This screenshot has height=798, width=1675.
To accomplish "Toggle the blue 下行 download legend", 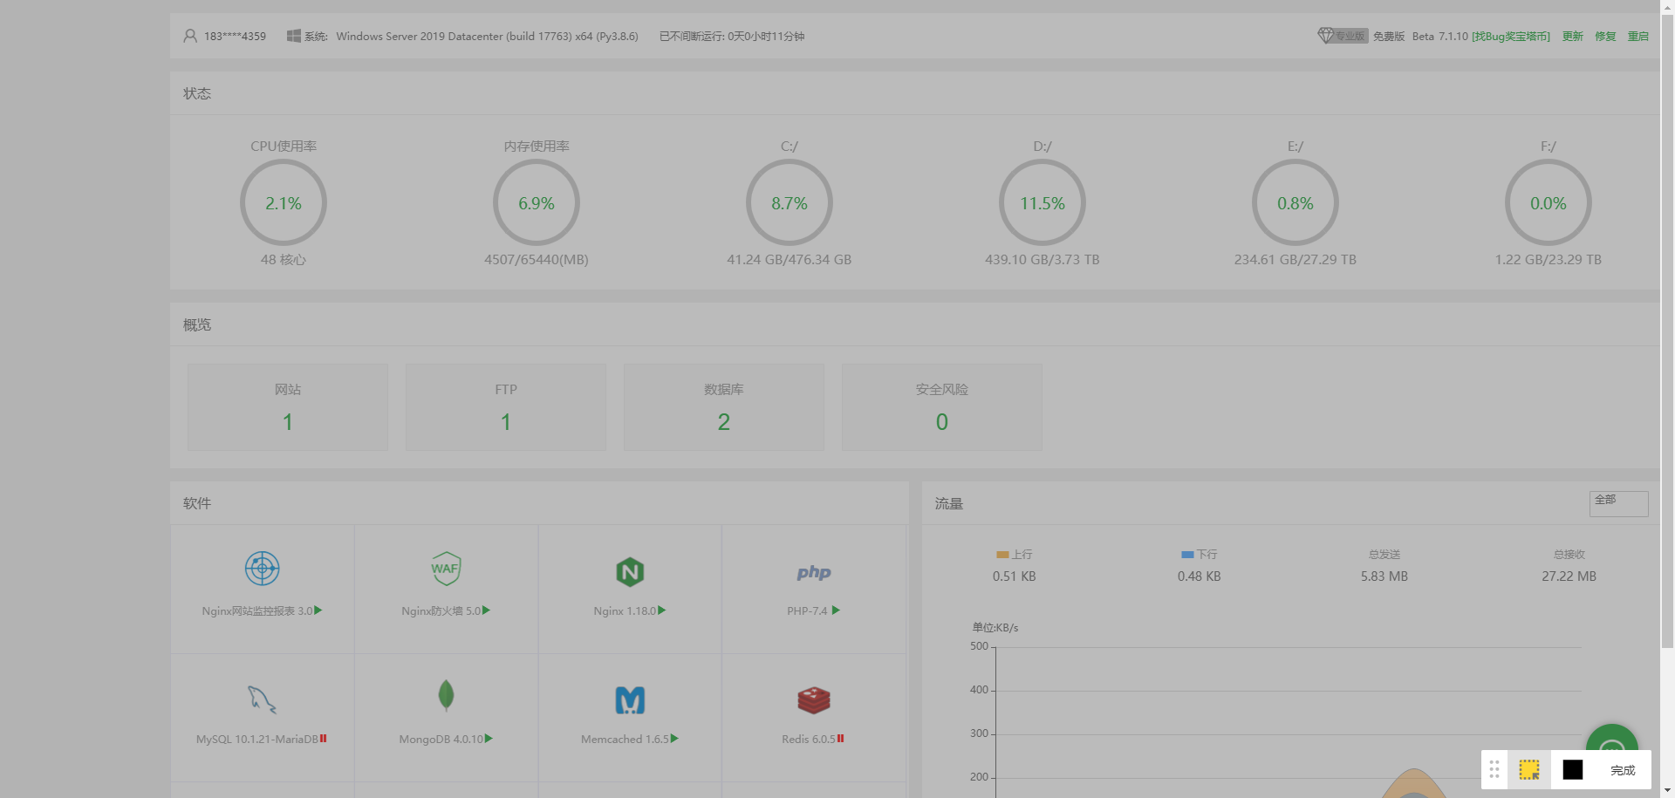I will 1199,555.
